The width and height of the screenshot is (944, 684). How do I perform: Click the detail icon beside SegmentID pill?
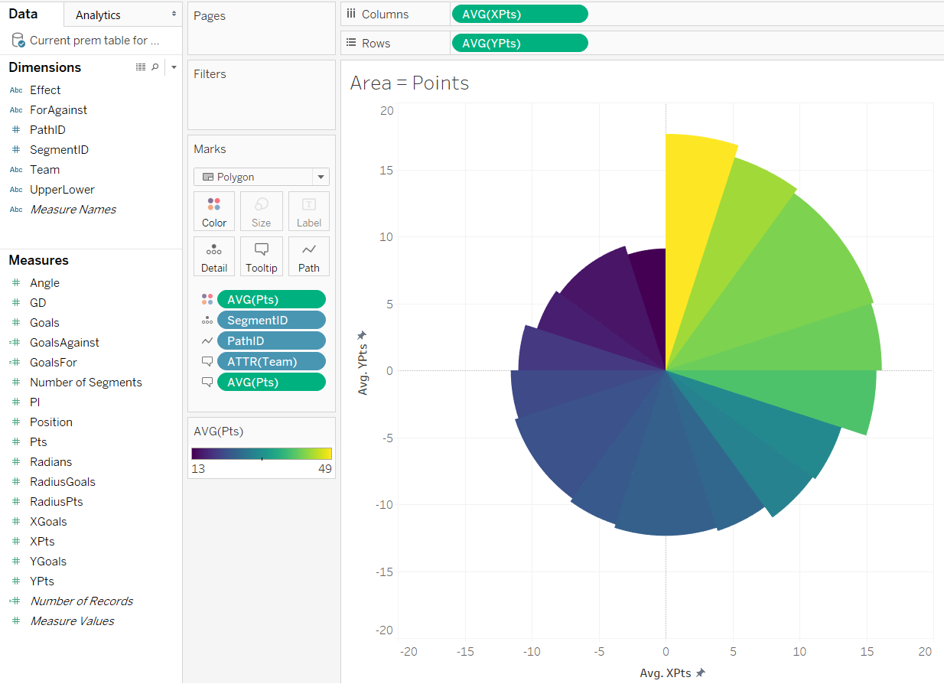tap(207, 320)
